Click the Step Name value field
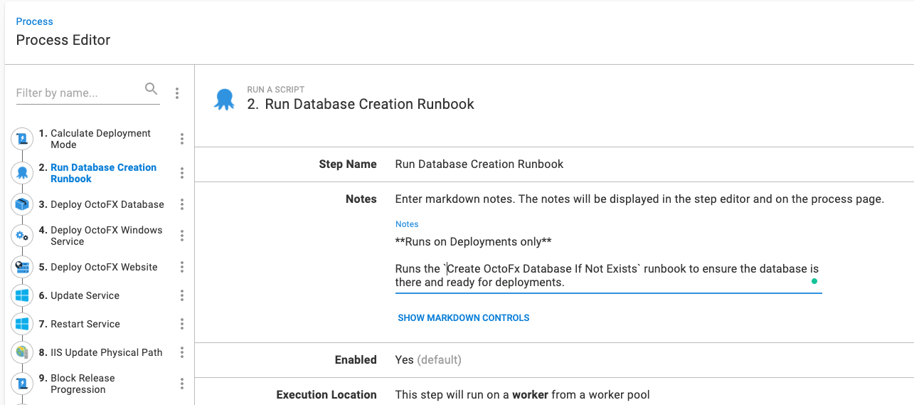 (479, 164)
